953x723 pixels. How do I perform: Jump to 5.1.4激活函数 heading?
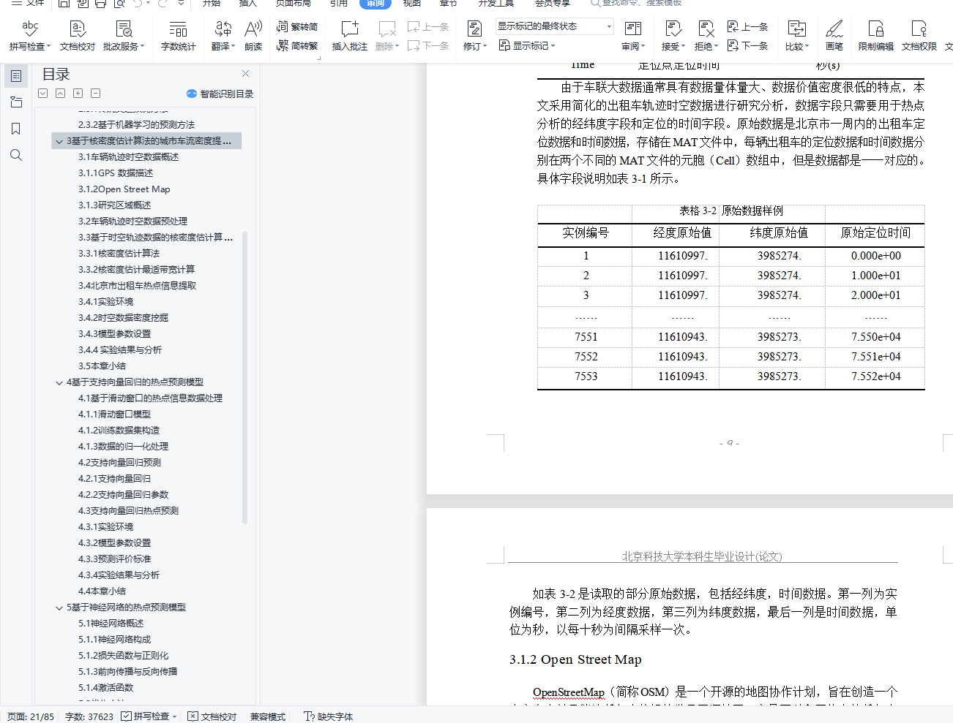click(x=106, y=688)
